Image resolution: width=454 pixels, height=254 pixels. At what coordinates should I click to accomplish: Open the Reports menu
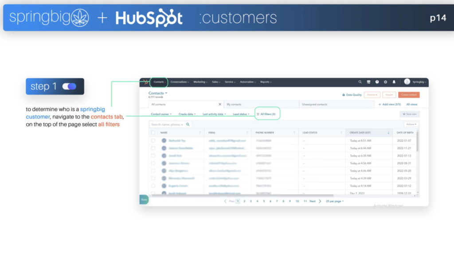(x=266, y=82)
